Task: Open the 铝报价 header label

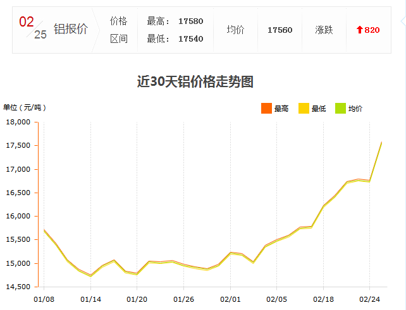Action: coord(70,30)
